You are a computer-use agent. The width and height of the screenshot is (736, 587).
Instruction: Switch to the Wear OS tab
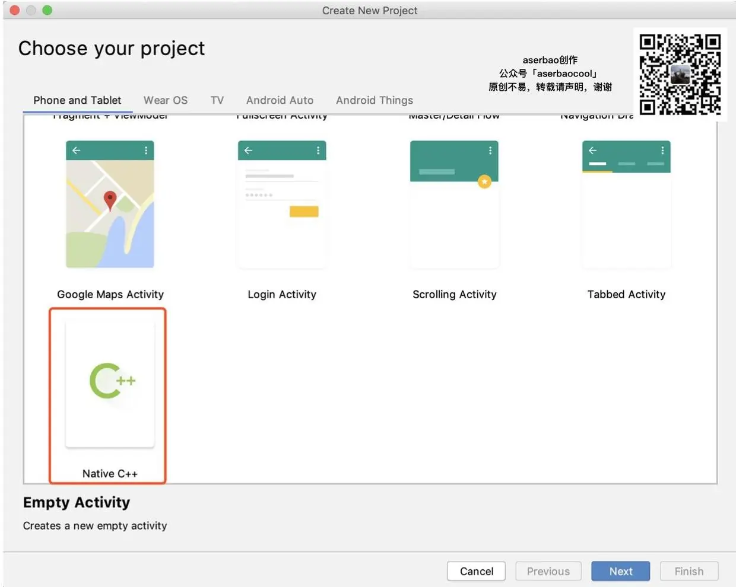(x=166, y=100)
